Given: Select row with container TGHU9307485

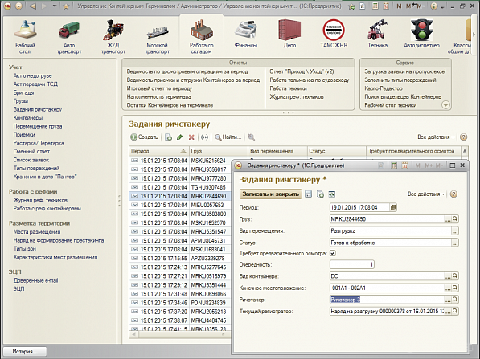Looking at the screenshot, I should tap(180, 187).
